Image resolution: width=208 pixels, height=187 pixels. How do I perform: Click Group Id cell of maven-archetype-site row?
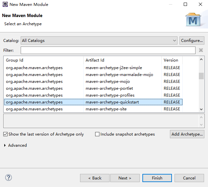pos(34,109)
